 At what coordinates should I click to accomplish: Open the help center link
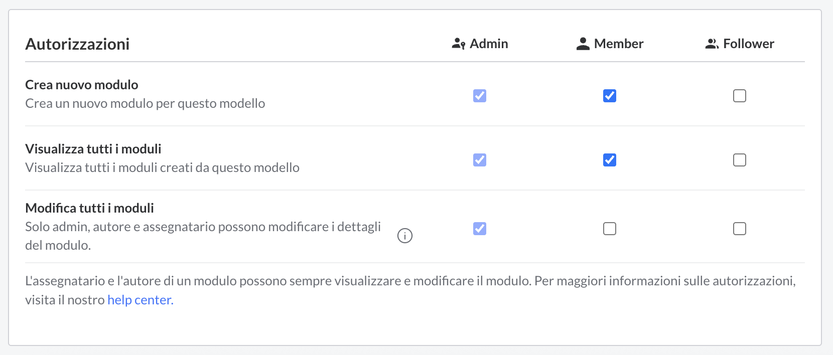[140, 300]
